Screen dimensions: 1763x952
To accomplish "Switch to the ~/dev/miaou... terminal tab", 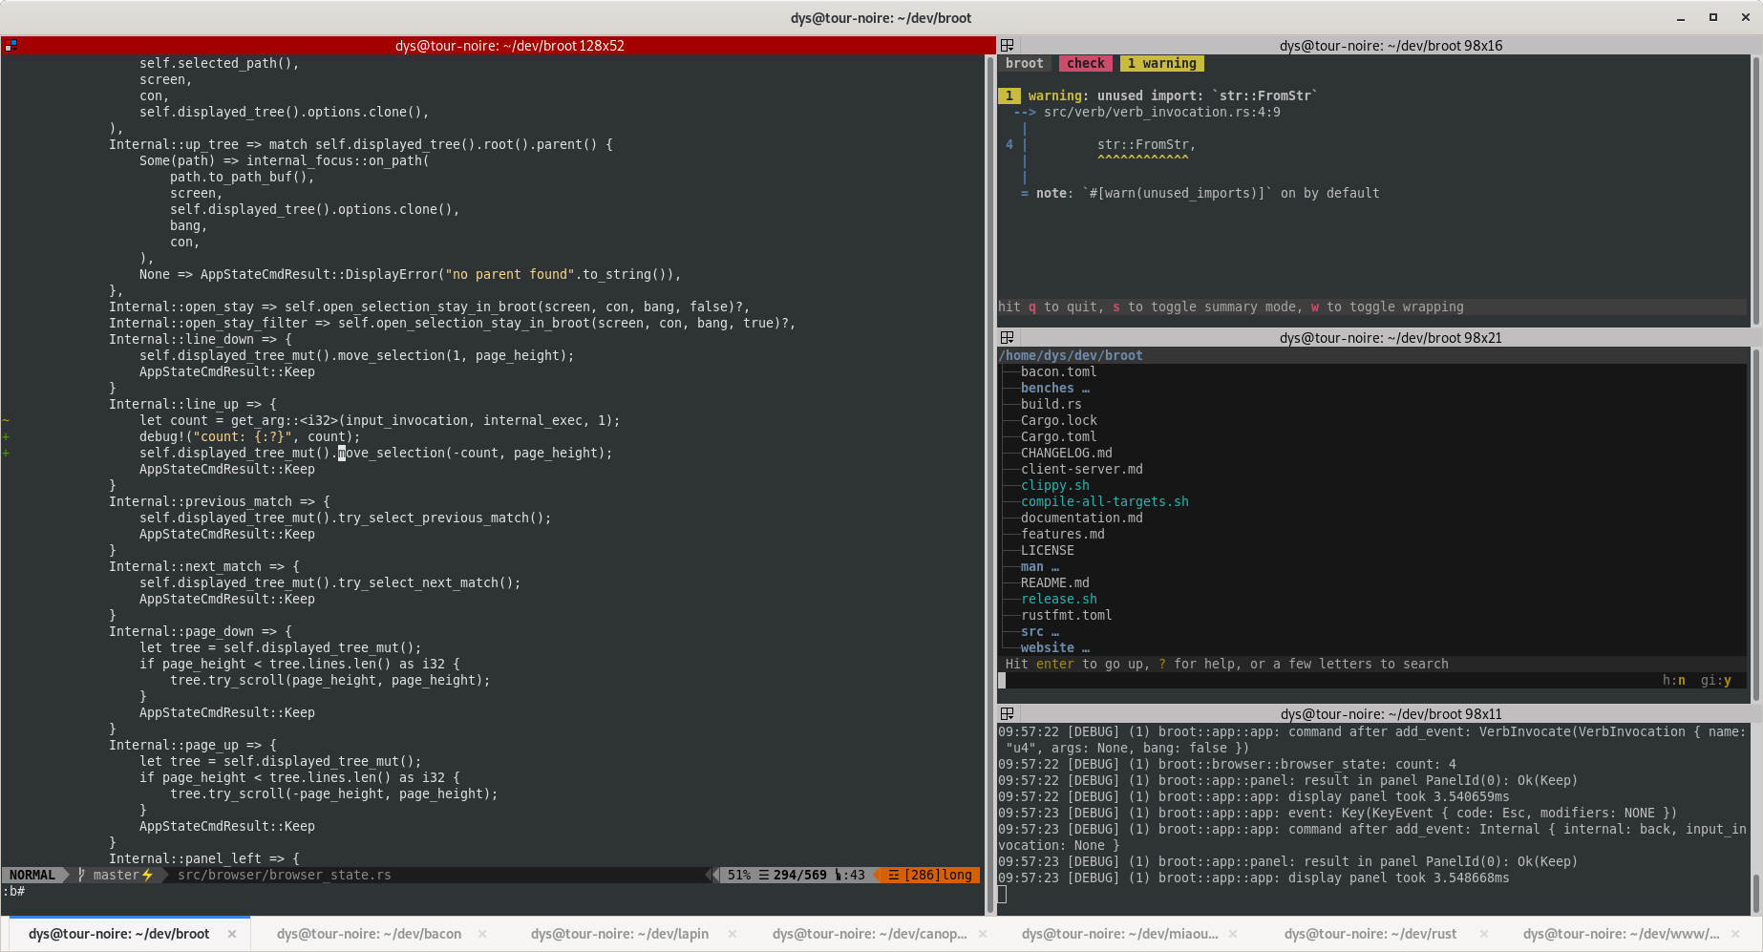I will 1119,934.
